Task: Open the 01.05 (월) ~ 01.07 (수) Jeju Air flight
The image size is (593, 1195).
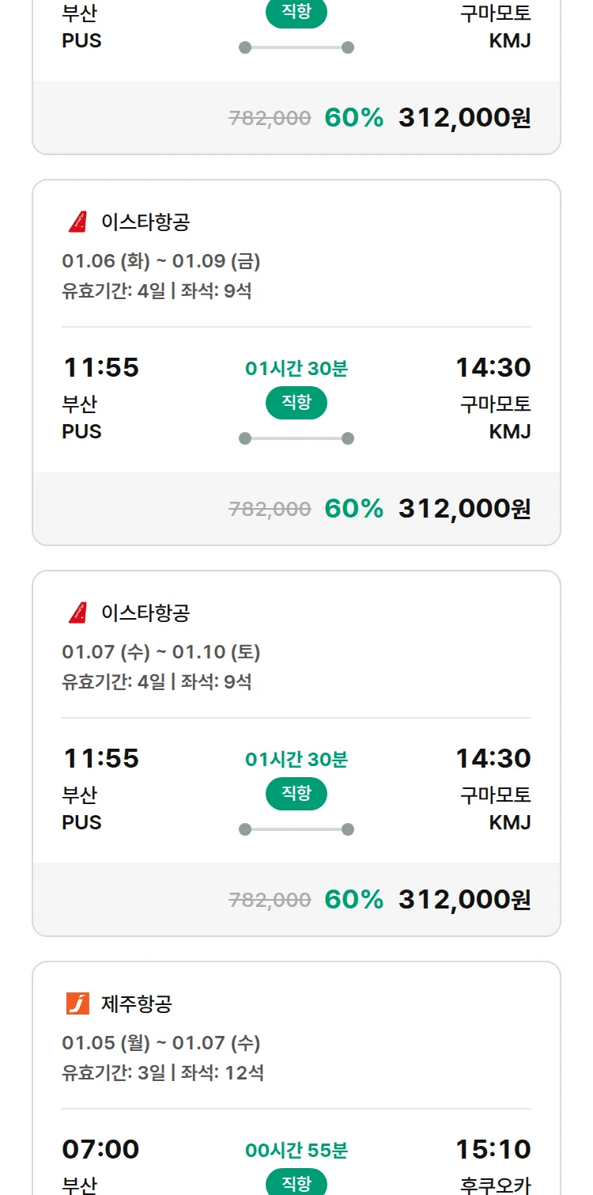Action: [x=161, y=1043]
